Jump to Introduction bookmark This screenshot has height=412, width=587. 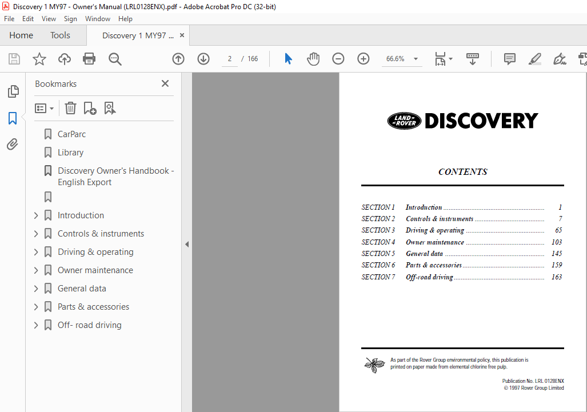81,215
